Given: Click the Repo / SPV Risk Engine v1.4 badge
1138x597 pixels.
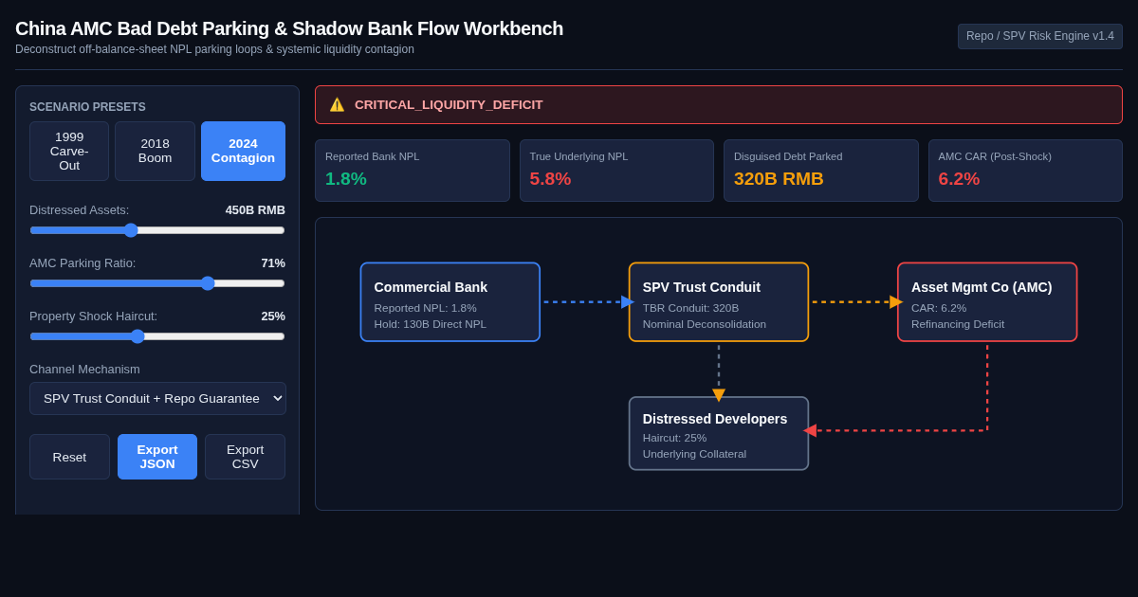Looking at the screenshot, I should pos(1040,36).
